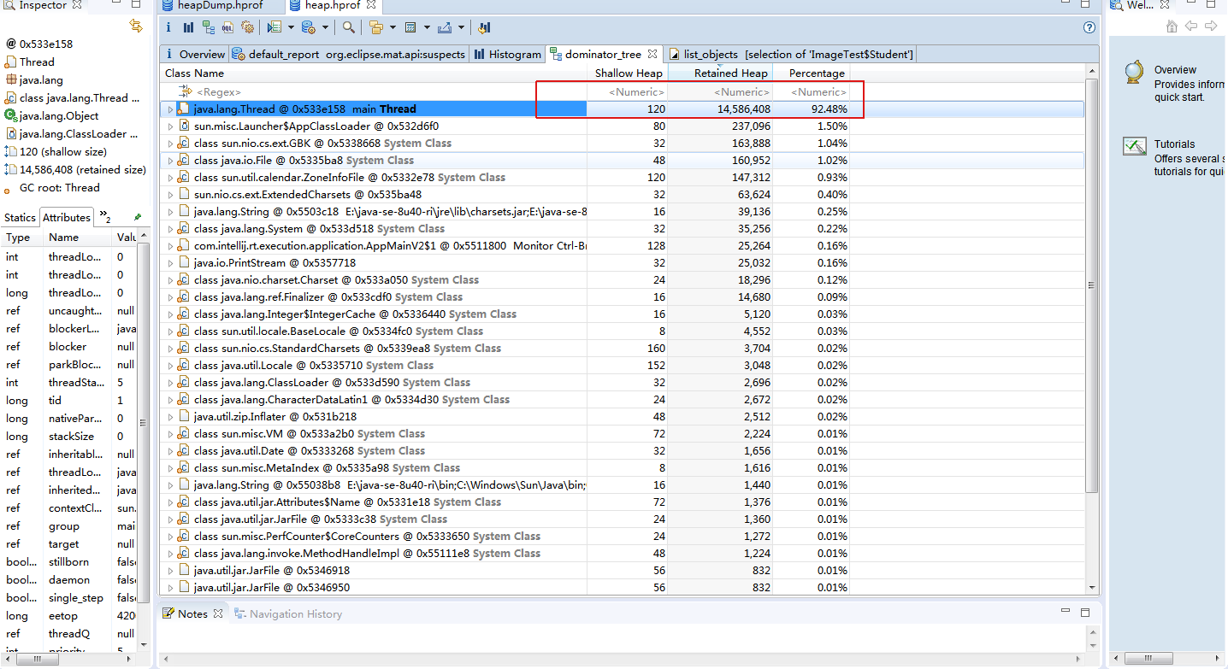Open dominator tree from the toolbar

[x=208, y=27]
